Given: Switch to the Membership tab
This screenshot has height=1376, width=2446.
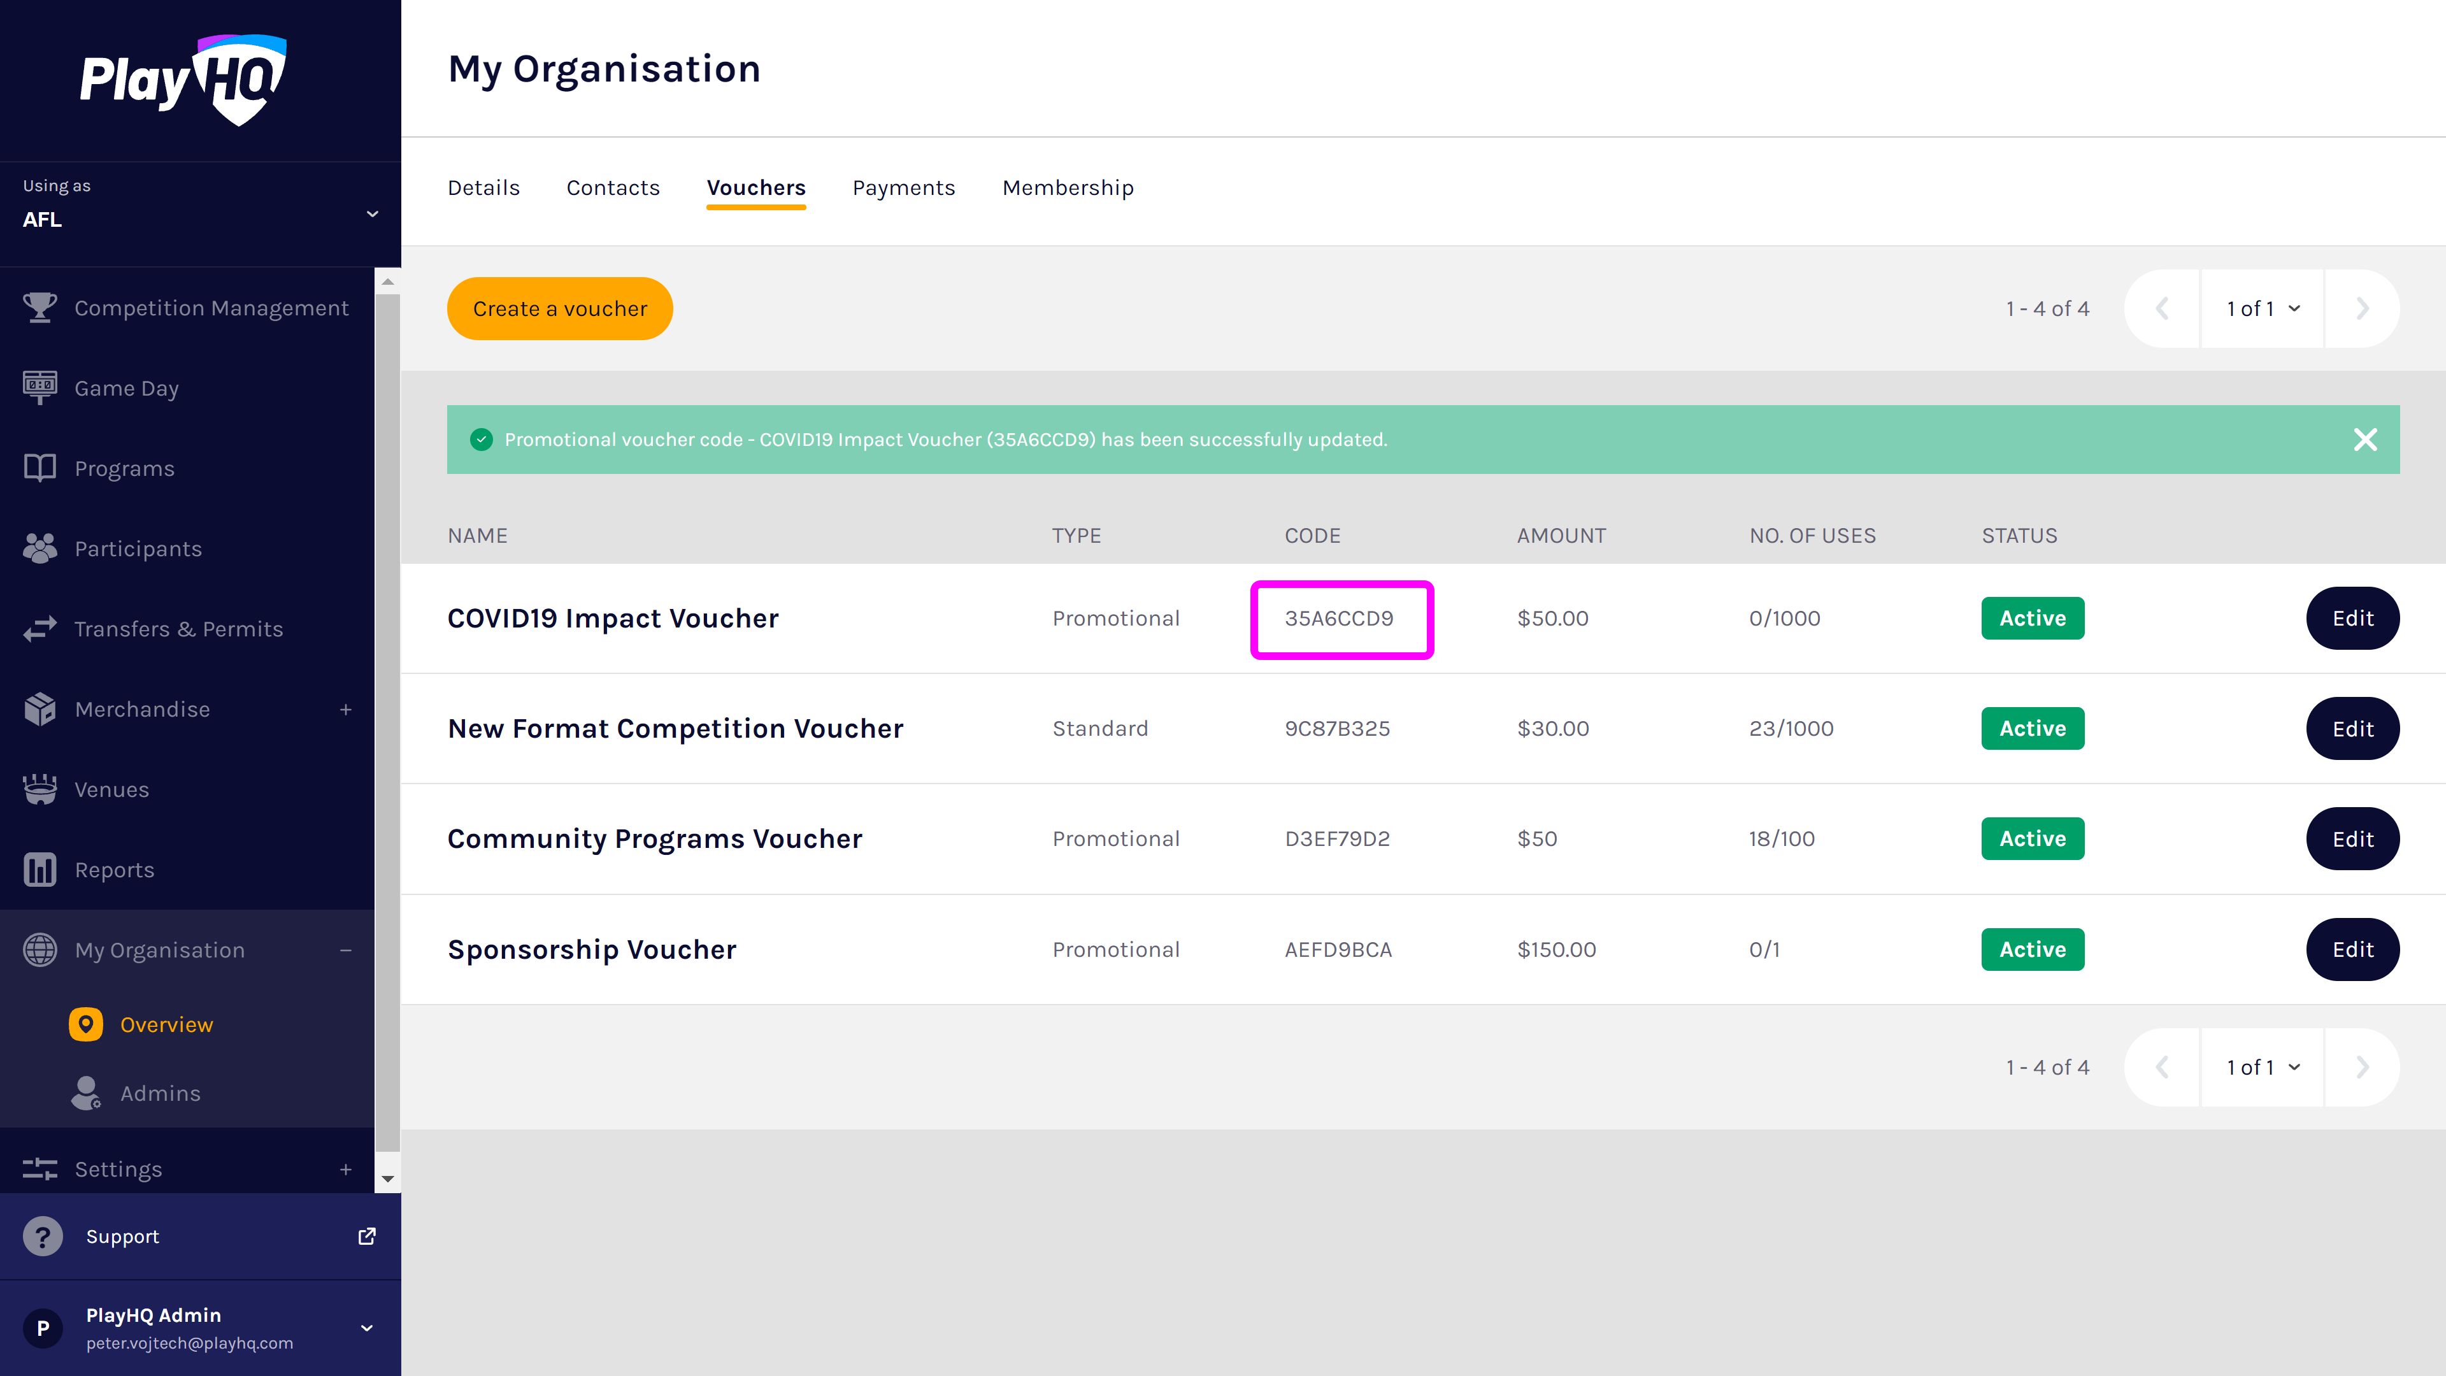Looking at the screenshot, I should [x=1068, y=188].
